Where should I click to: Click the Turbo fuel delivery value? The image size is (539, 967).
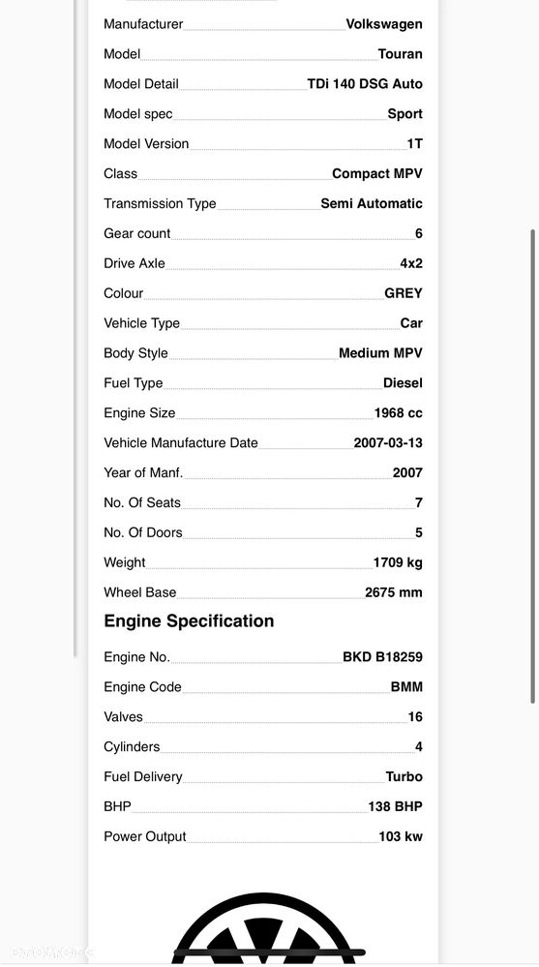pos(404,777)
